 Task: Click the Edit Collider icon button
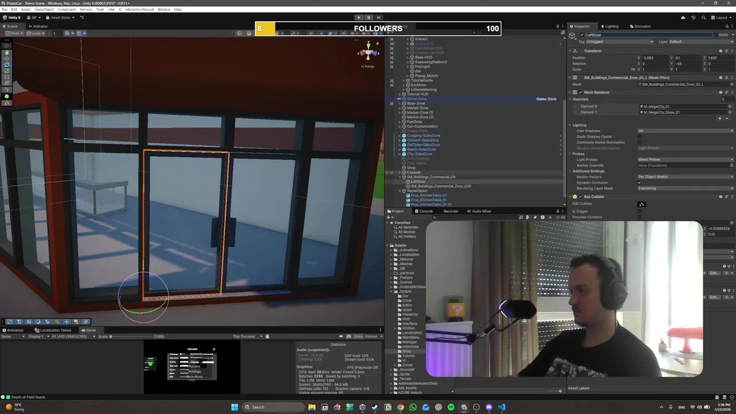tap(642, 204)
